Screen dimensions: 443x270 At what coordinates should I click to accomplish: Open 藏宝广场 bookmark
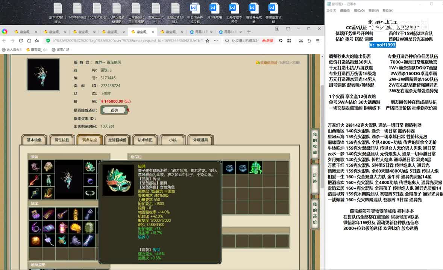point(61,49)
